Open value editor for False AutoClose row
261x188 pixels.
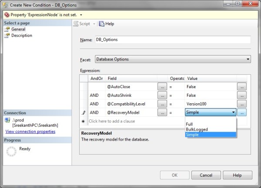pos(242,87)
